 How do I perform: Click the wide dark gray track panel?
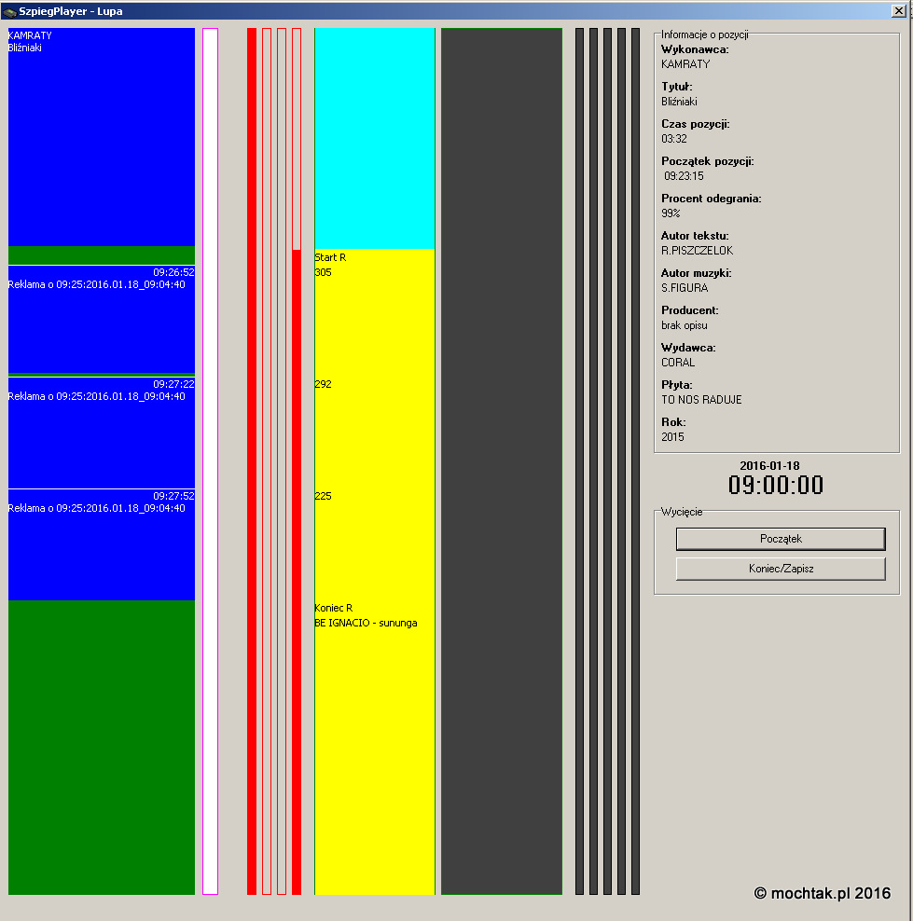point(502,461)
